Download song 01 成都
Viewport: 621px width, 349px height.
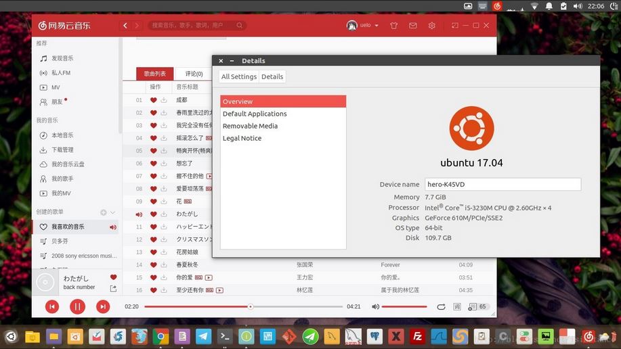(x=164, y=100)
